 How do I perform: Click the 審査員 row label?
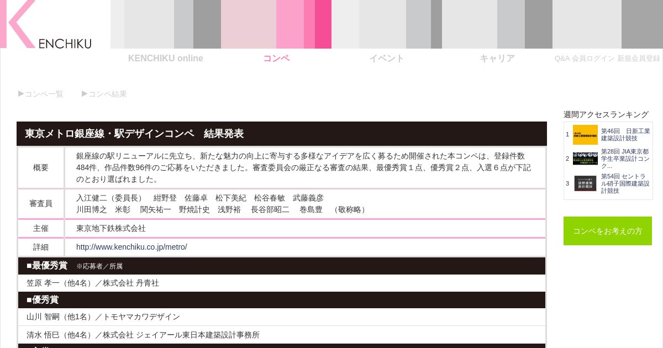(x=41, y=203)
